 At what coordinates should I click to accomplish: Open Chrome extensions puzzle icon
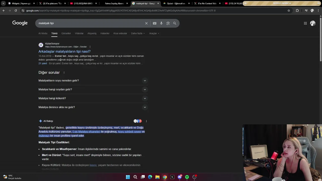tap(297, 11)
